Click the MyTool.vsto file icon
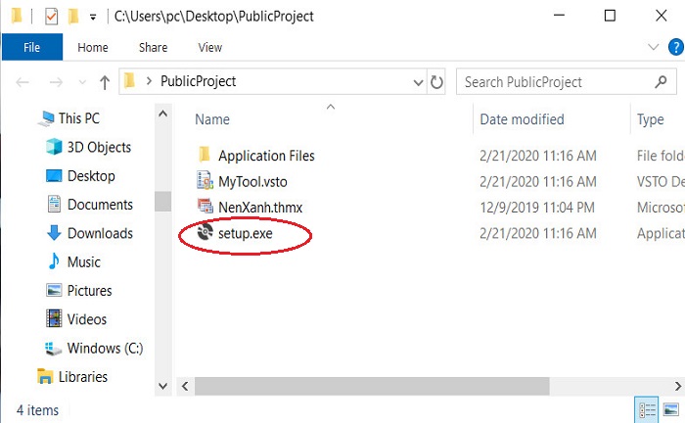This screenshot has width=685, height=423. [x=205, y=181]
